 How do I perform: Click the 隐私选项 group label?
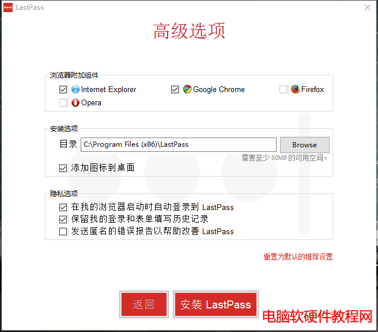coord(64,193)
